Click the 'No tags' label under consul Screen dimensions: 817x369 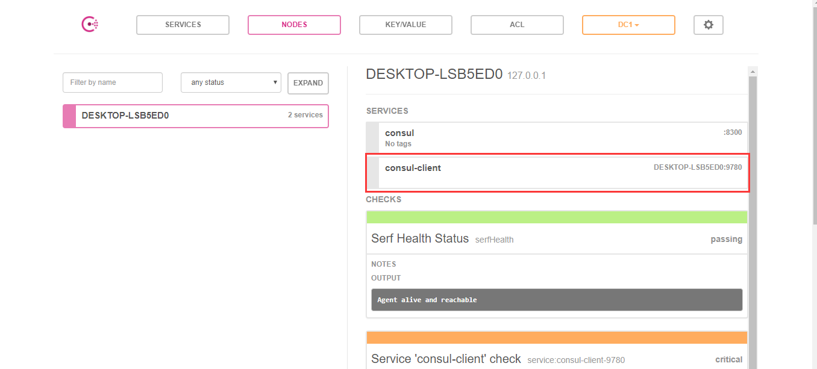pyautogui.click(x=398, y=144)
